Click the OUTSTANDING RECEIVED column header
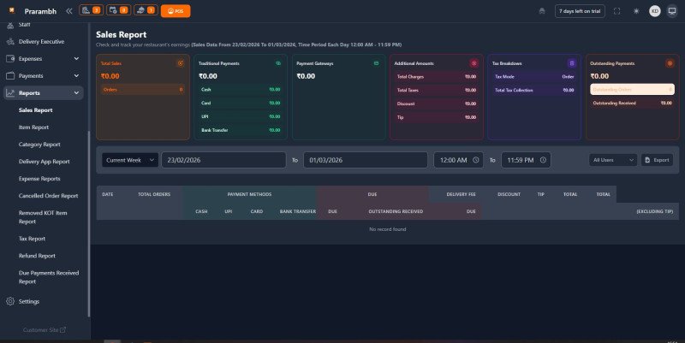This screenshot has height=343, width=685. tap(396, 211)
